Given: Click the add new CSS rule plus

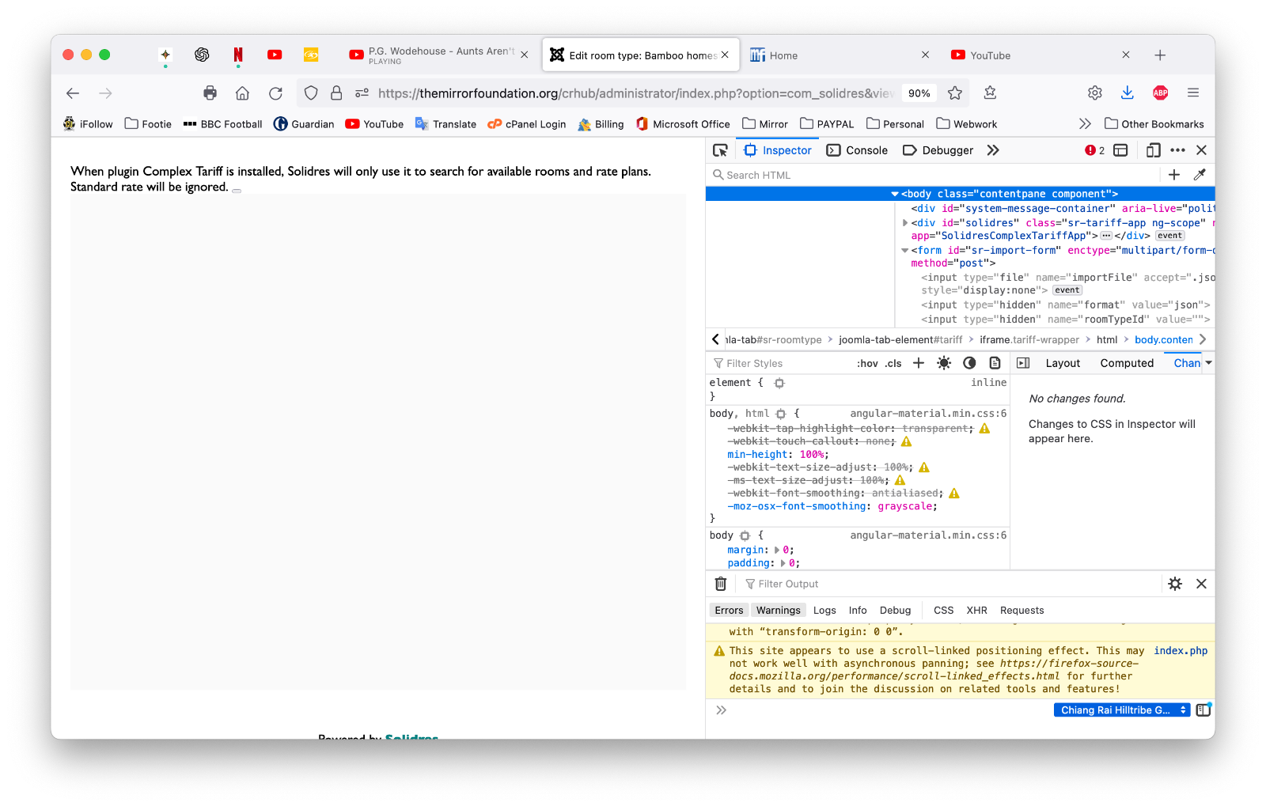Looking at the screenshot, I should [x=919, y=363].
